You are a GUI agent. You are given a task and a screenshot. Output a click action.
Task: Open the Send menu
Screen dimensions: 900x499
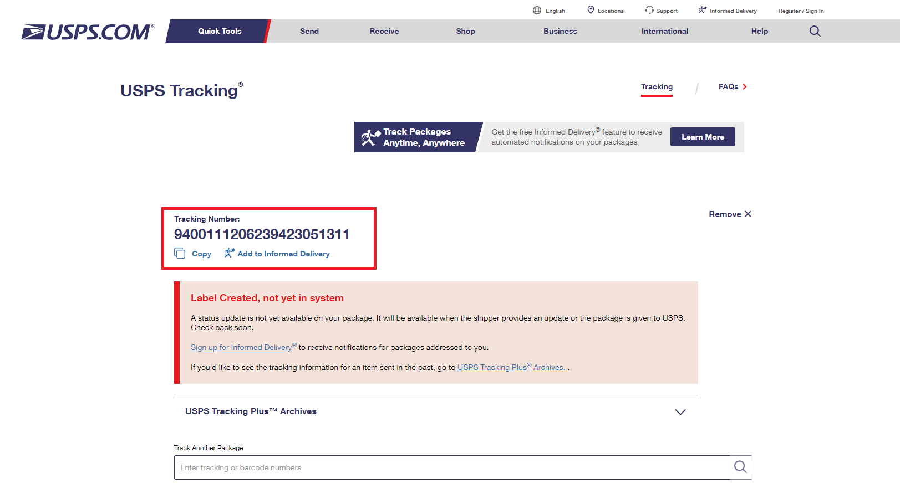click(309, 31)
